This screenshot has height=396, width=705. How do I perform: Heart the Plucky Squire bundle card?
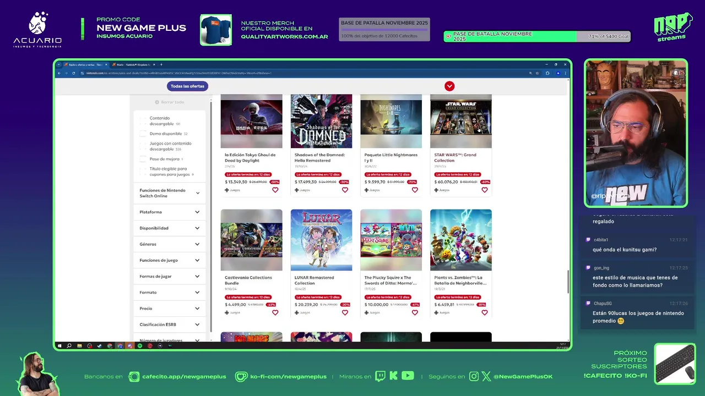[x=415, y=312]
